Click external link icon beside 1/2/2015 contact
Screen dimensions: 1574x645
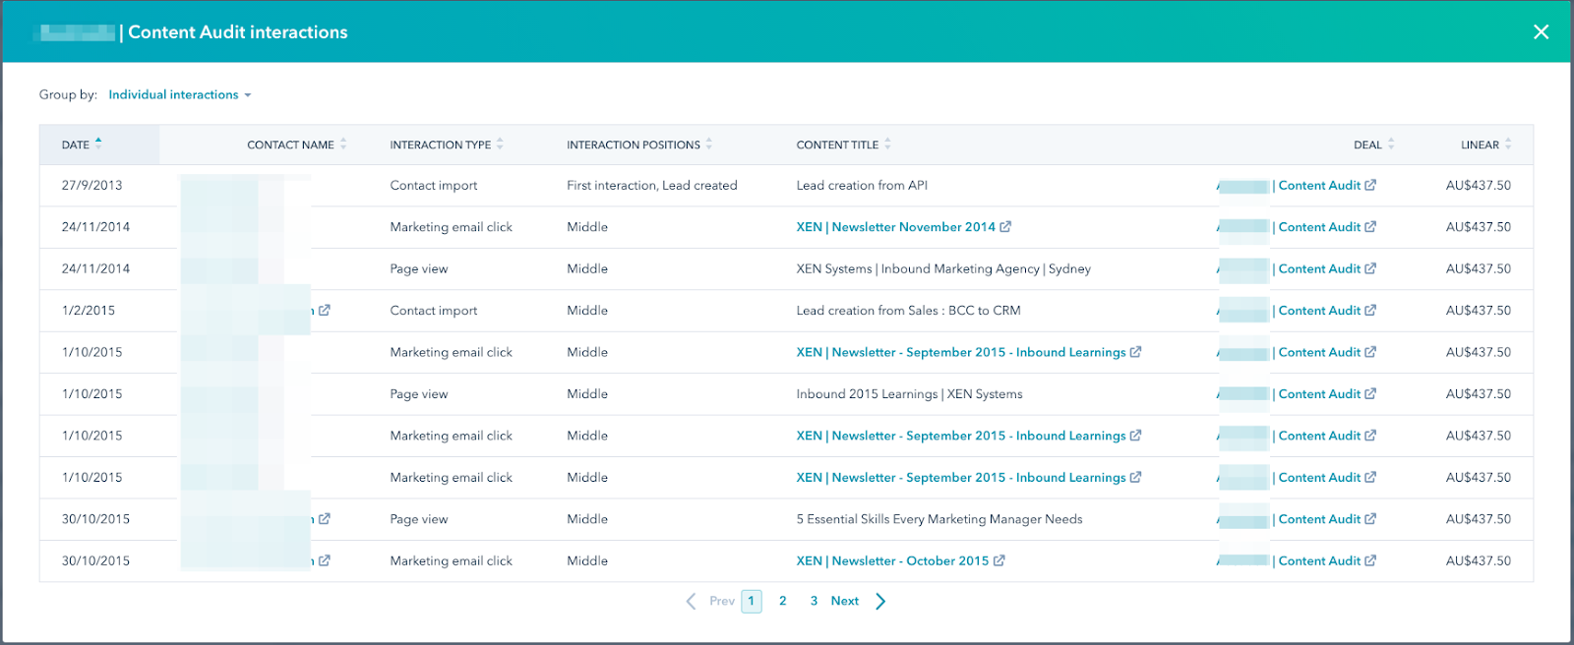(325, 311)
